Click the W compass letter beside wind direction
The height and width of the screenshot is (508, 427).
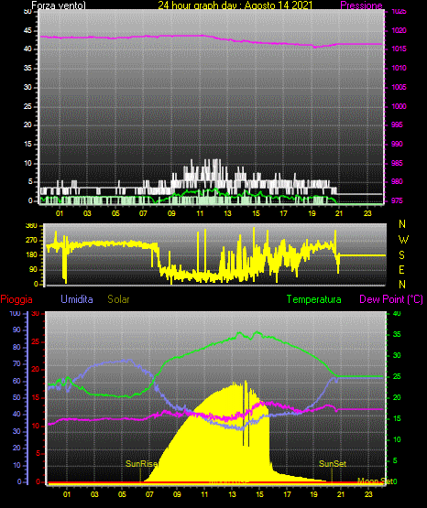coord(403,240)
